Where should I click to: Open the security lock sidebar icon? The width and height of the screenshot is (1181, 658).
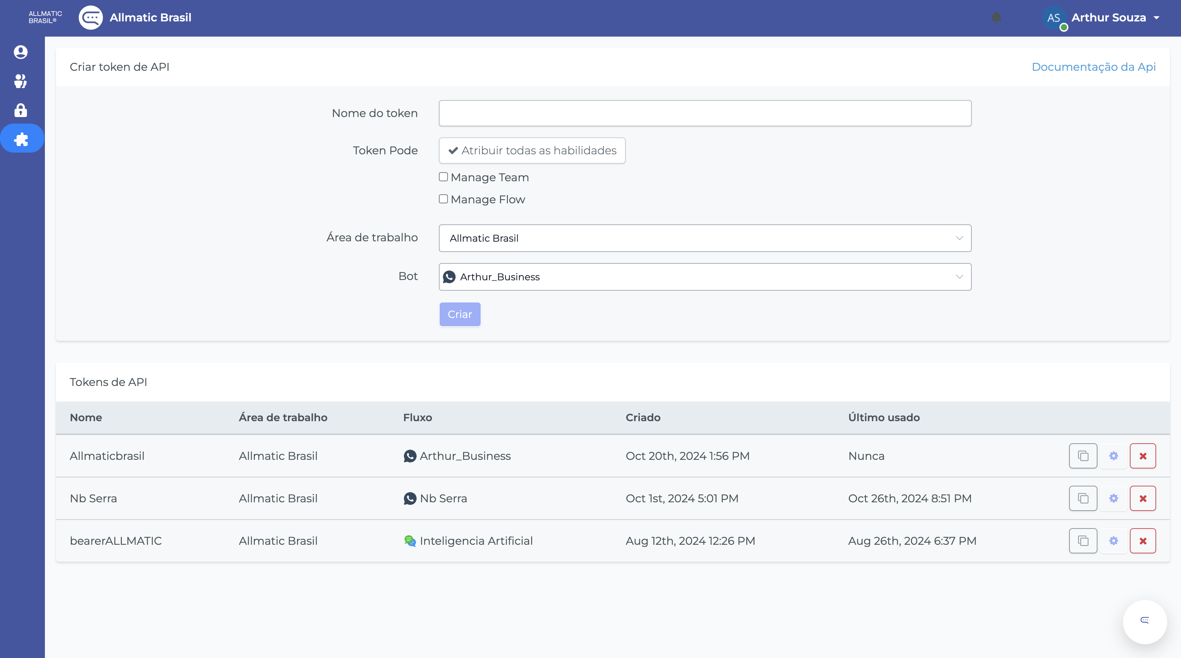[21, 110]
